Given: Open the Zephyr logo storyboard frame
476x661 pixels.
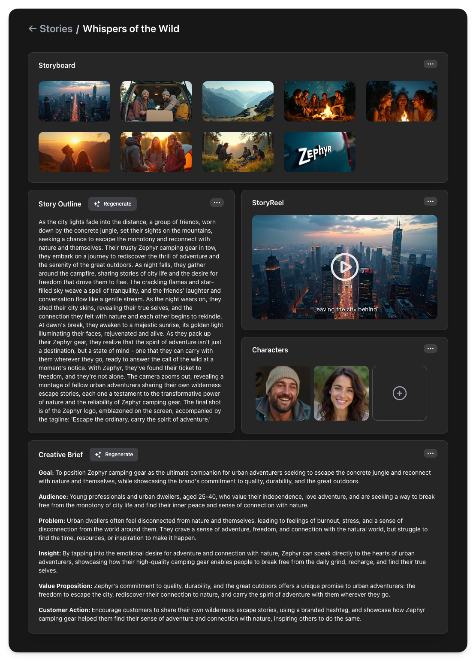Looking at the screenshot, I should click(x=319, y=152).
